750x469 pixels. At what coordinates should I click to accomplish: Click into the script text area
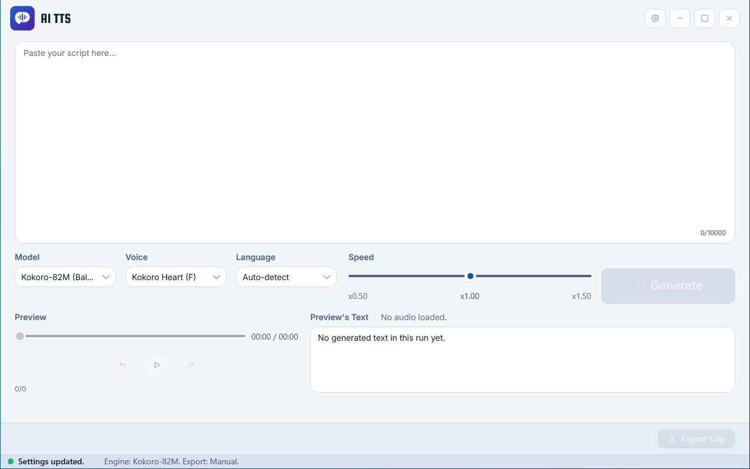375,142
